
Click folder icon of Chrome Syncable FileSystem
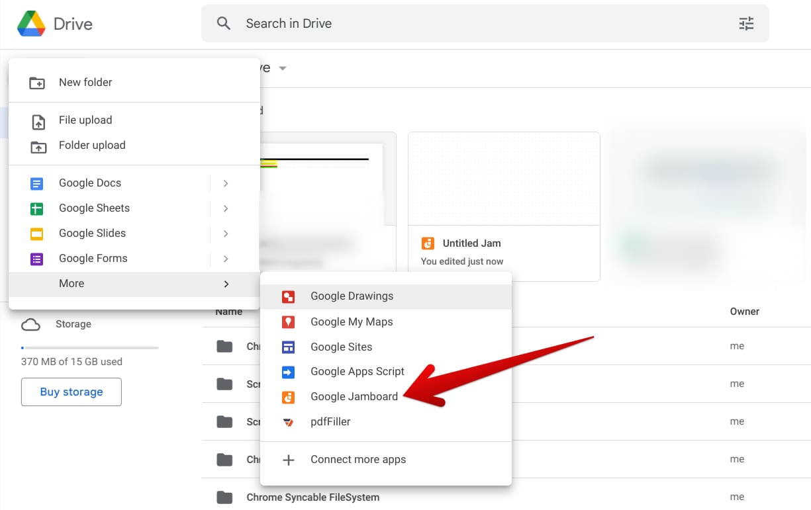click(x=225, y=497)
